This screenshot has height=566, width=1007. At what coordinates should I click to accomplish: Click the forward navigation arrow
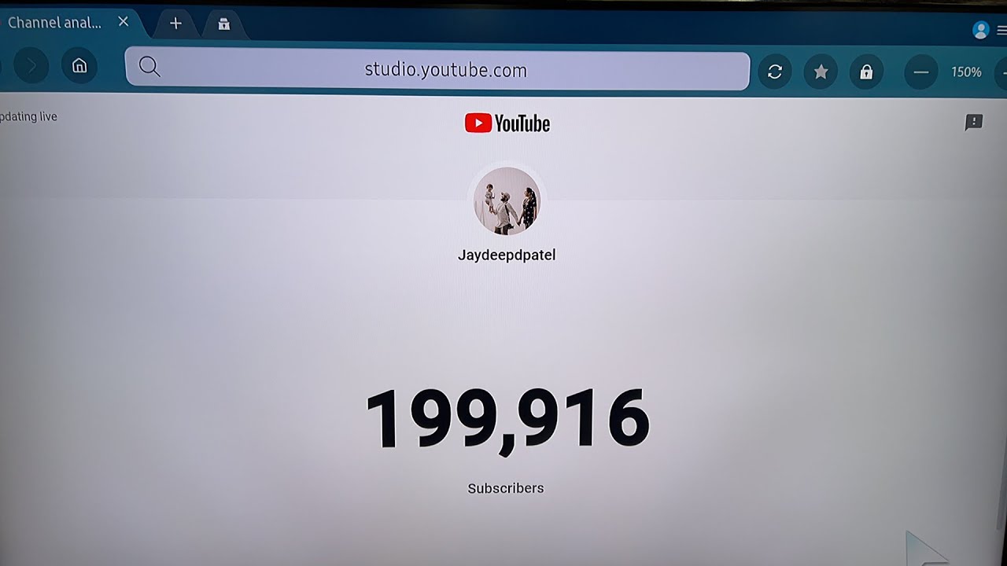click(31, 66)
